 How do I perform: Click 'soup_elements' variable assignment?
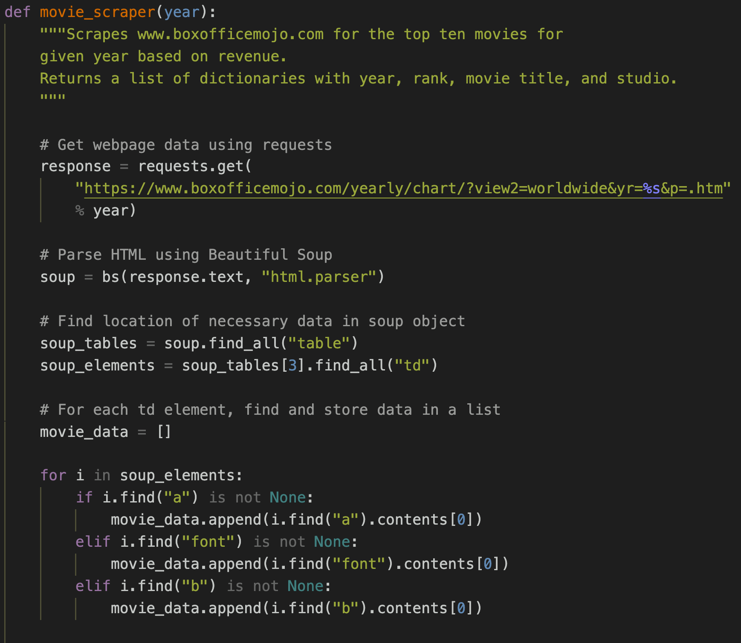[x=97, y=365]
